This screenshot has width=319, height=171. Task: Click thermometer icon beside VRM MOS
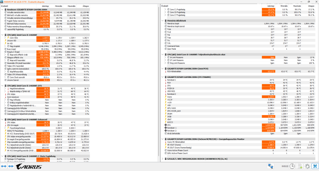(165, 91)
